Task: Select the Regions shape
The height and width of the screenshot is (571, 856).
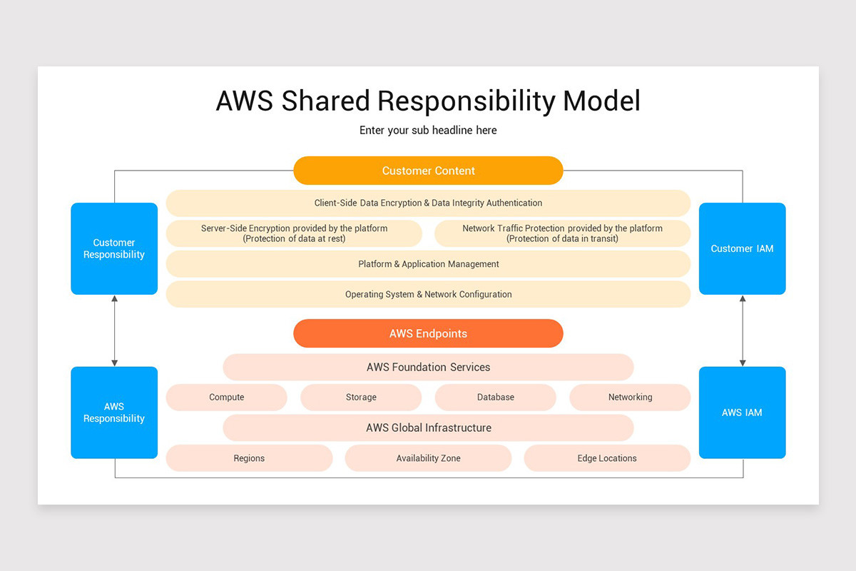Action: pos(249,458)
